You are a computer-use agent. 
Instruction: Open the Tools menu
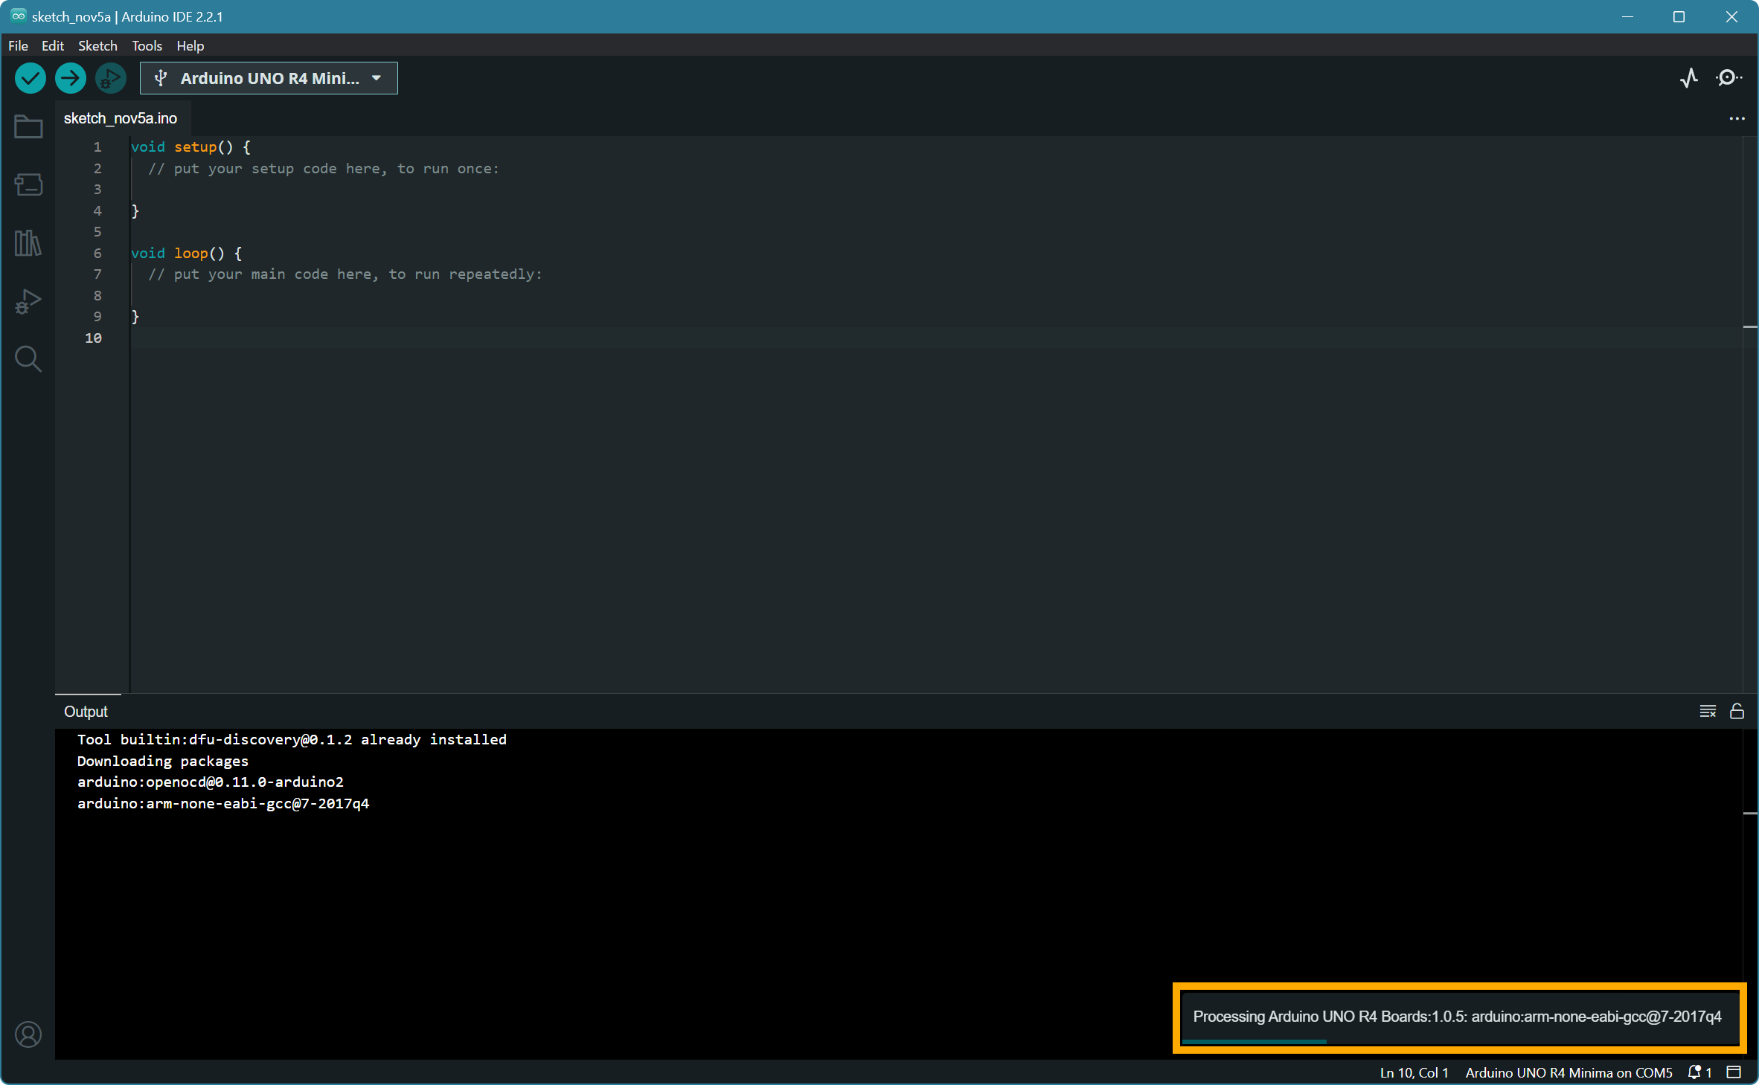point(147,45)
